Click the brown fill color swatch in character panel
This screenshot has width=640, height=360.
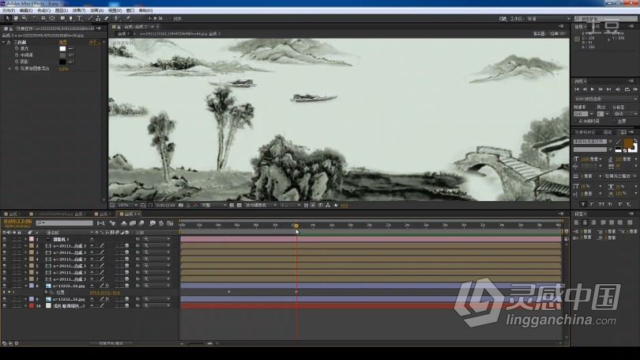point(628,143)
